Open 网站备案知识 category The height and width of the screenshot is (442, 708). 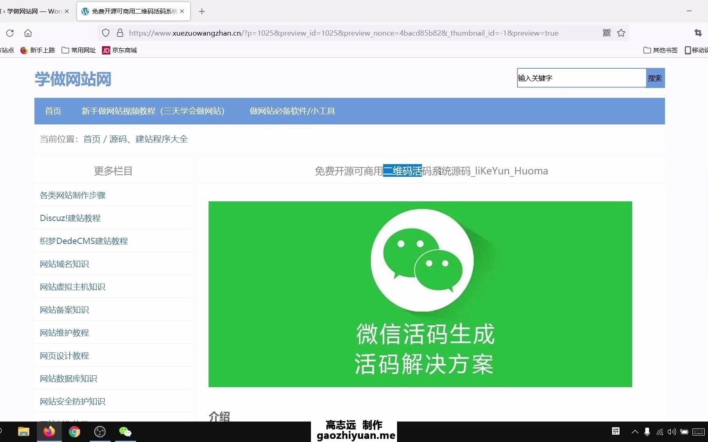tap(64, 310)
